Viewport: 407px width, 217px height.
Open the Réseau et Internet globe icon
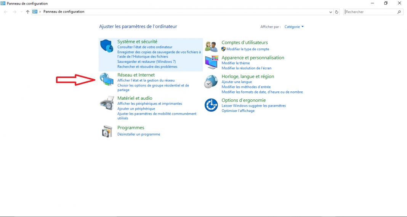pyautogui.click(x=107, y=79)
